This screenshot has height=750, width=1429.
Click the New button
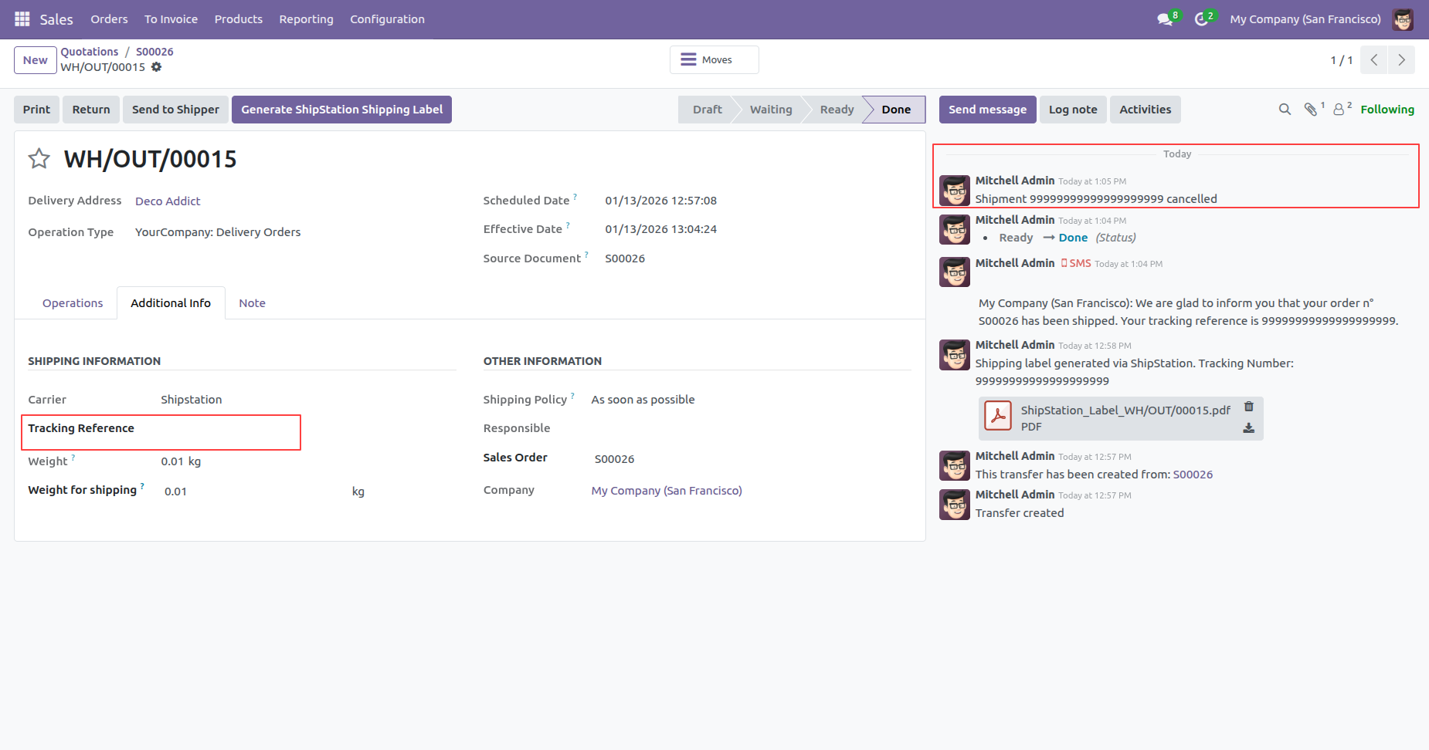tap(36, 60)
